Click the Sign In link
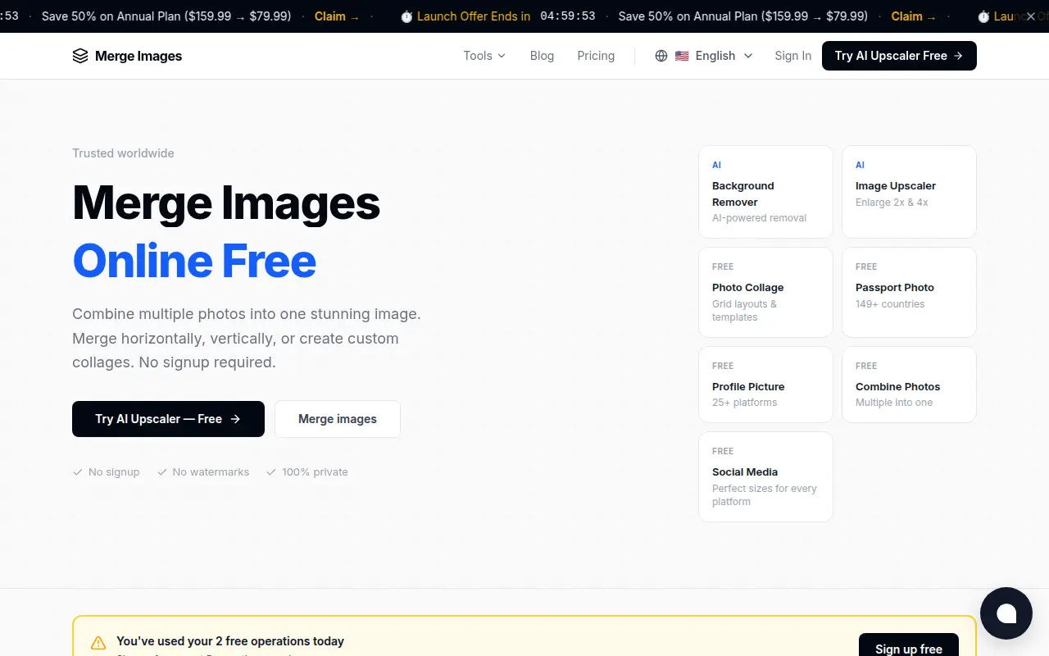The image size is (1049, 656). (792, 56)
